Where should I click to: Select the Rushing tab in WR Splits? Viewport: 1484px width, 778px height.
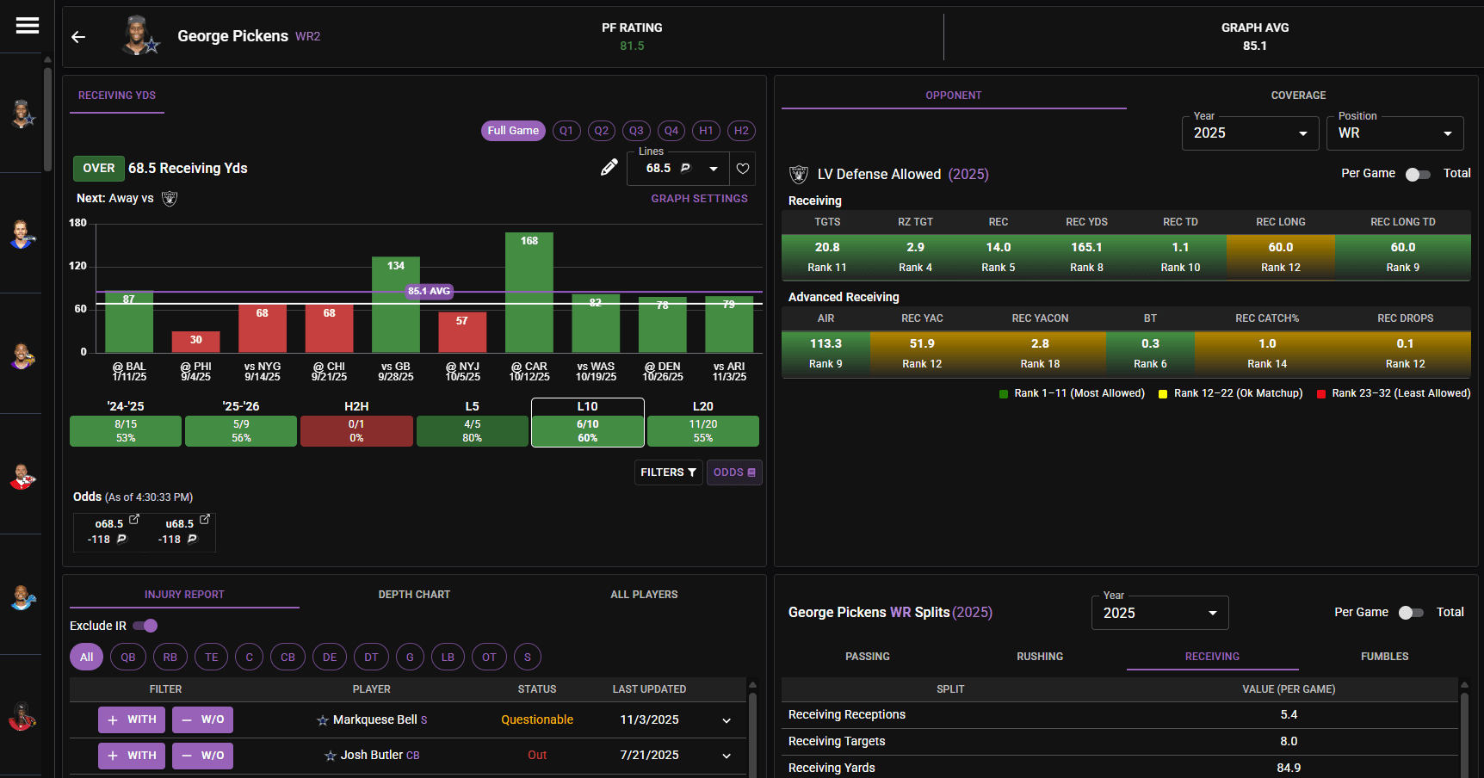click(x=1039, y=657)
